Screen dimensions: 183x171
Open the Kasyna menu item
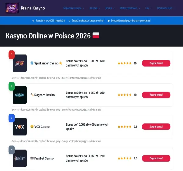93,8
